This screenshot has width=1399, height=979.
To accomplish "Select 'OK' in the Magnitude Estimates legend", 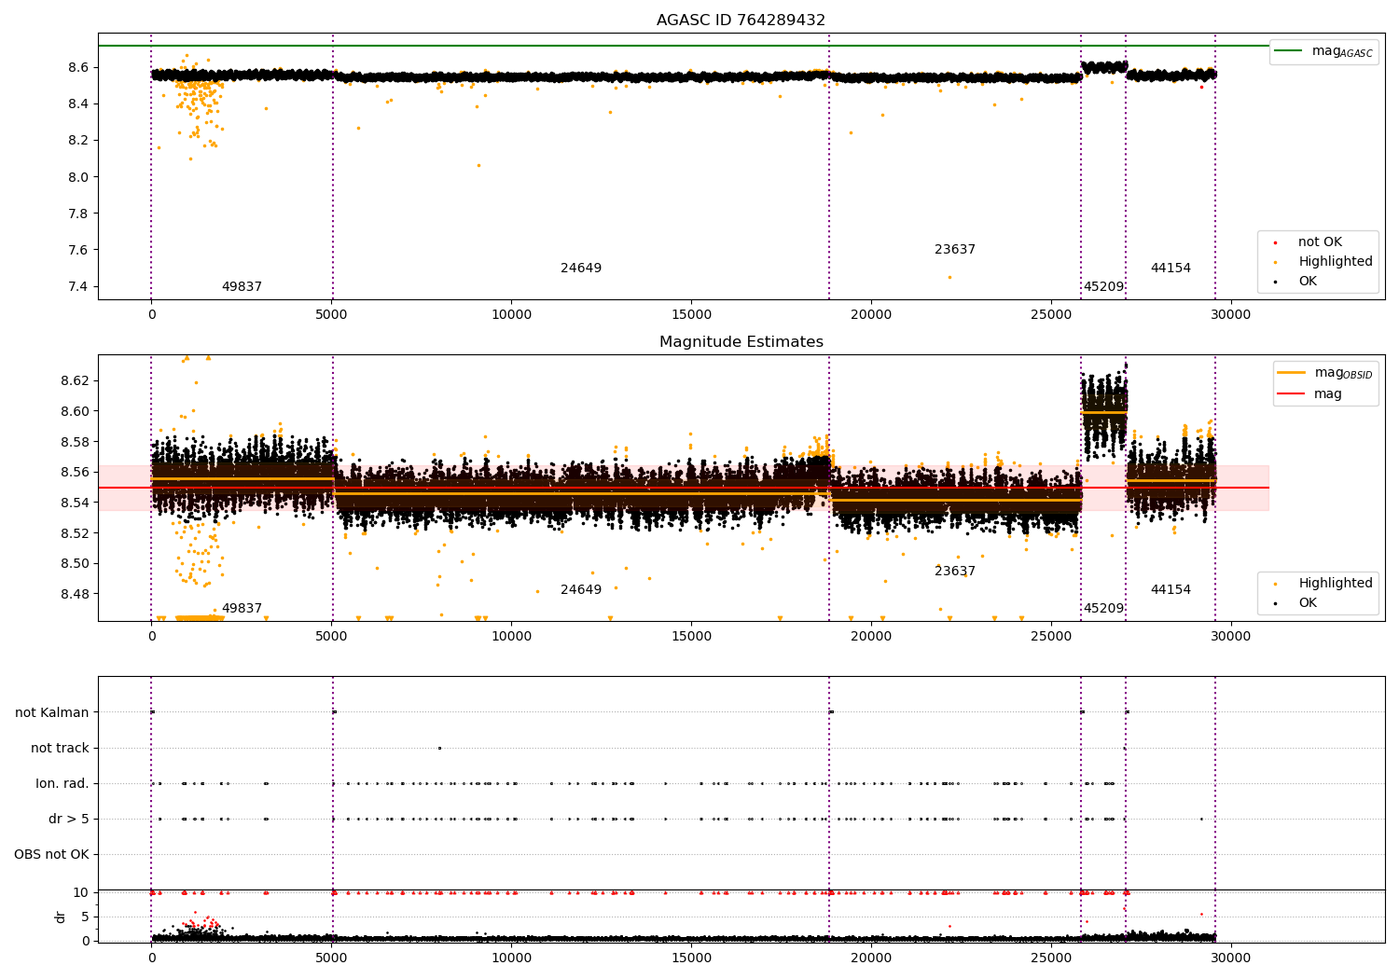I will [1308, 603].
